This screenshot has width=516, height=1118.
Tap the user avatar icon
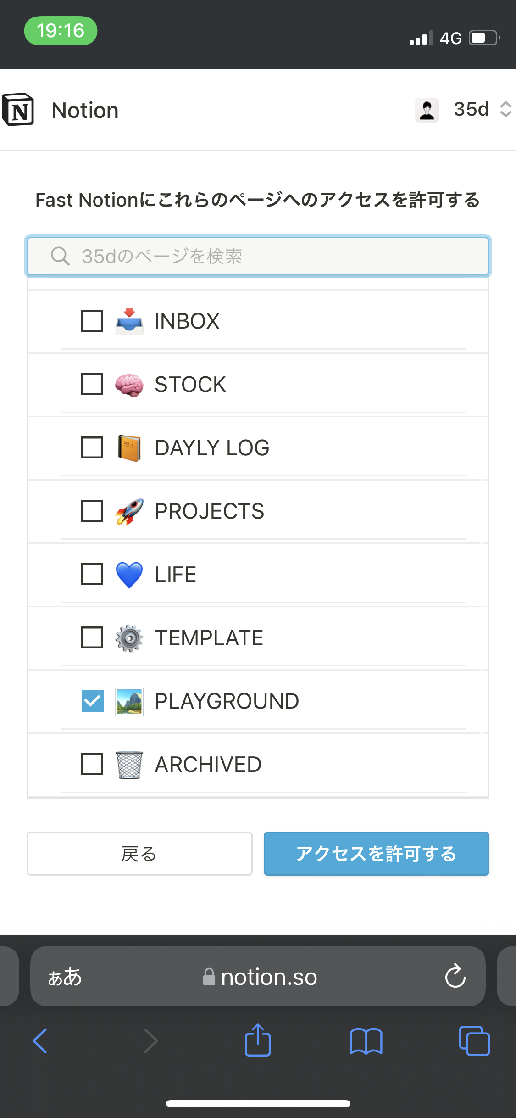(427, 110)
